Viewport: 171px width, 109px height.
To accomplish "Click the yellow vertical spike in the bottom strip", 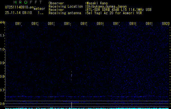I will click(72, 105).
